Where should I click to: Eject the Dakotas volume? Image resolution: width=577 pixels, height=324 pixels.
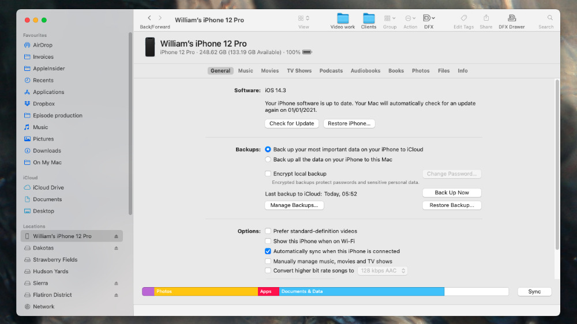(117, 248)
